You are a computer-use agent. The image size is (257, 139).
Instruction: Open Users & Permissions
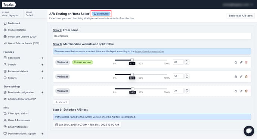point(19,120)
